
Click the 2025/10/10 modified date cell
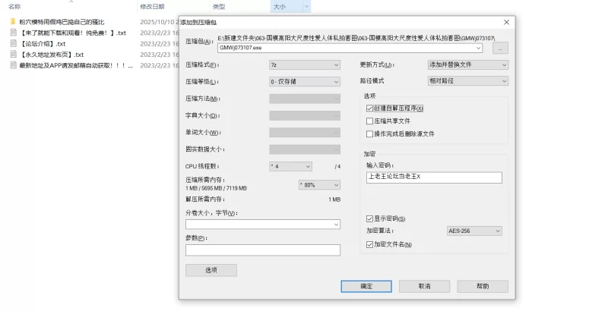(160, 22)
